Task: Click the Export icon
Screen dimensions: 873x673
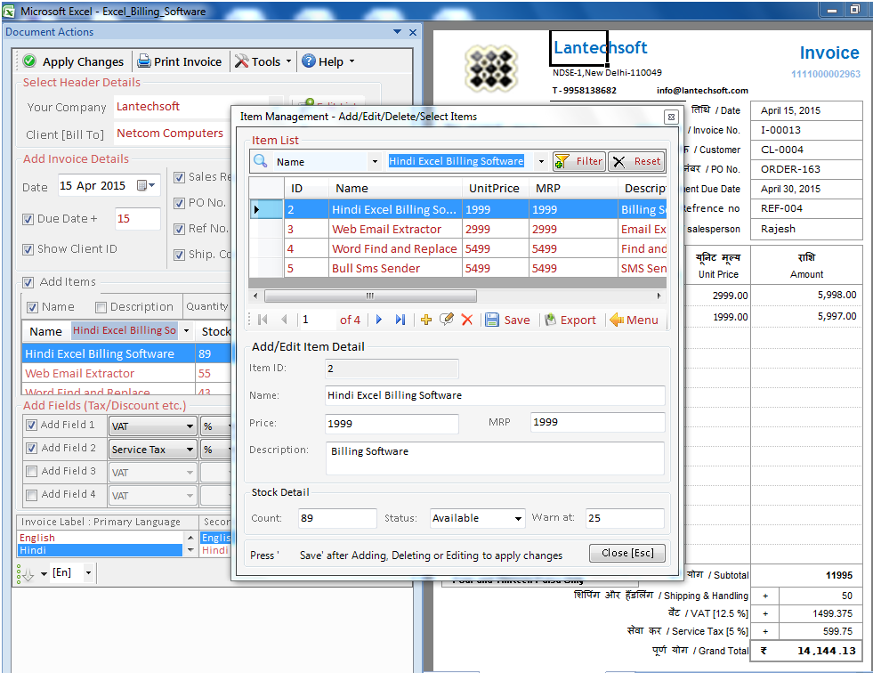Action: pyautogui.click(x=551, y=320)
